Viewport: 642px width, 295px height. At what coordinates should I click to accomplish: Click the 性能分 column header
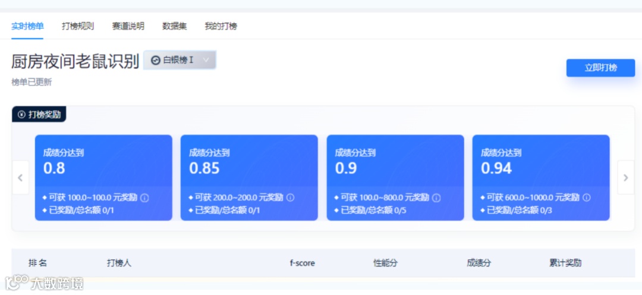385,263
